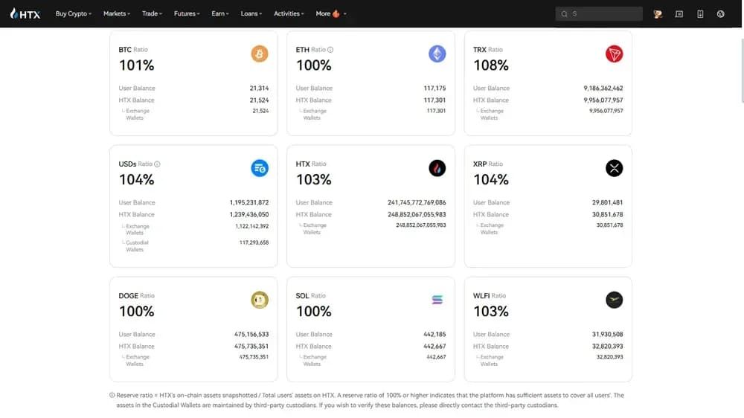Click USDs exchange wallets value 1,122,142,392
The image size is (744, 418).
[252, 226]
